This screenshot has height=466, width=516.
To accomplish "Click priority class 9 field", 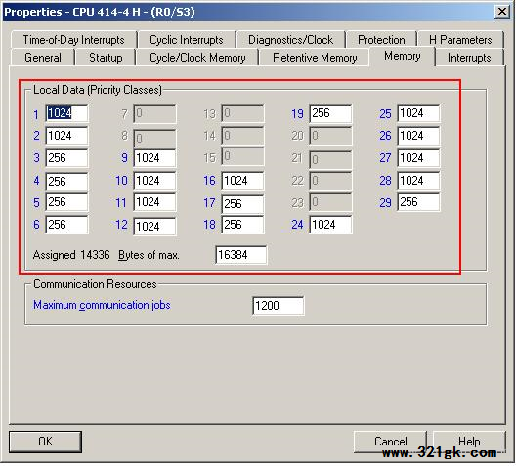I will [x=154, y=158].
